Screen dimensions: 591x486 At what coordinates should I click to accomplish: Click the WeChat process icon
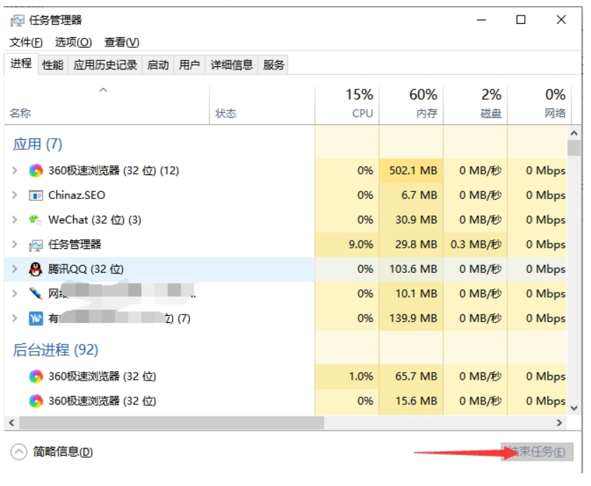tap(36, 220)
